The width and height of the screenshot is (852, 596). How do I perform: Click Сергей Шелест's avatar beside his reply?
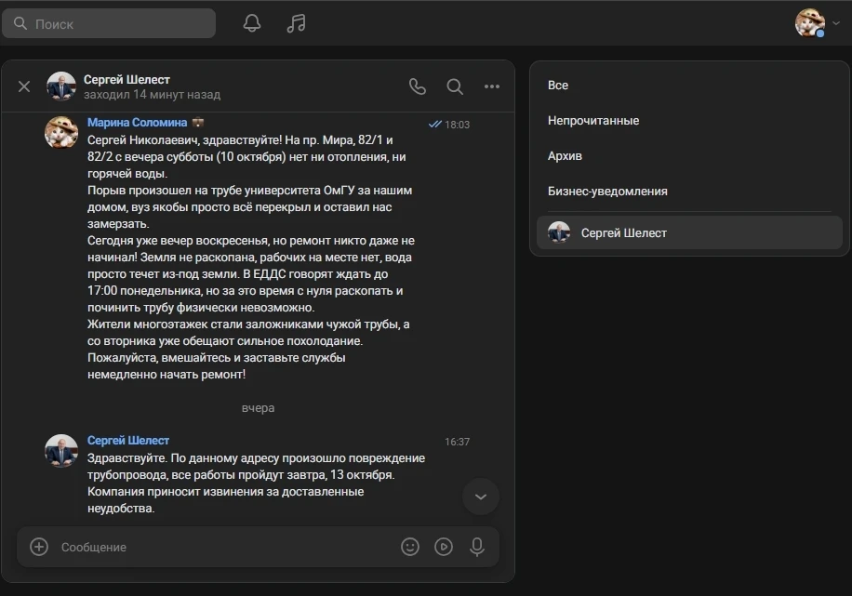tap(60, 450)
